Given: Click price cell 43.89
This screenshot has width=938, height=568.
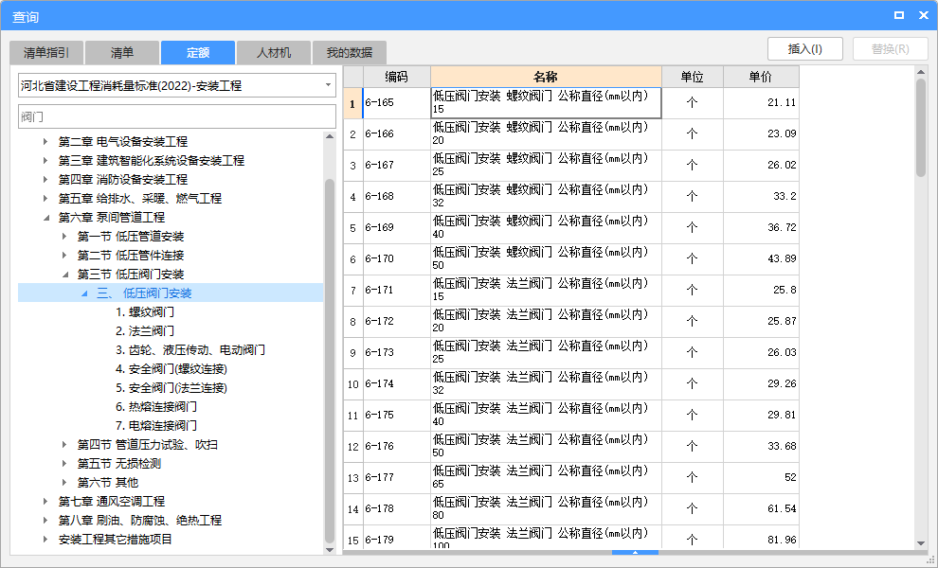Looking at the screenshot, I should (761, 258).
